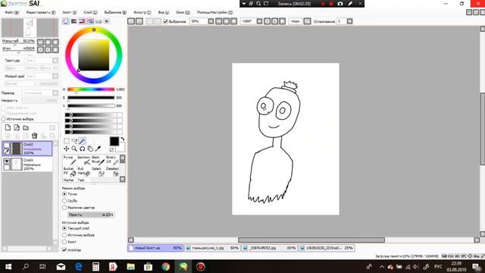The width and height of the screenshot is (485, 273).
Task: Toggle the scratchpad panel icon
Action: click(107, 21)
